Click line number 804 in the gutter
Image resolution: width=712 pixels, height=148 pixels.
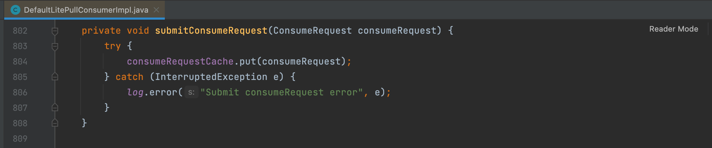tap(20, 62)
